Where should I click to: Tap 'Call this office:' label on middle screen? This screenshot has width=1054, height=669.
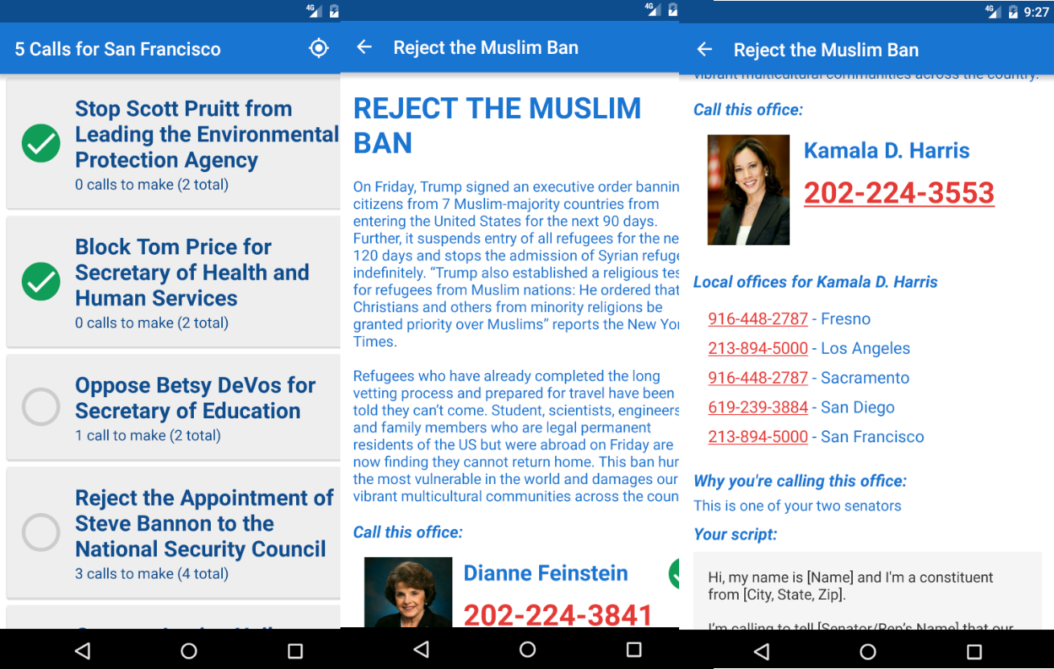pyautogui.click(x=408, y=532)
